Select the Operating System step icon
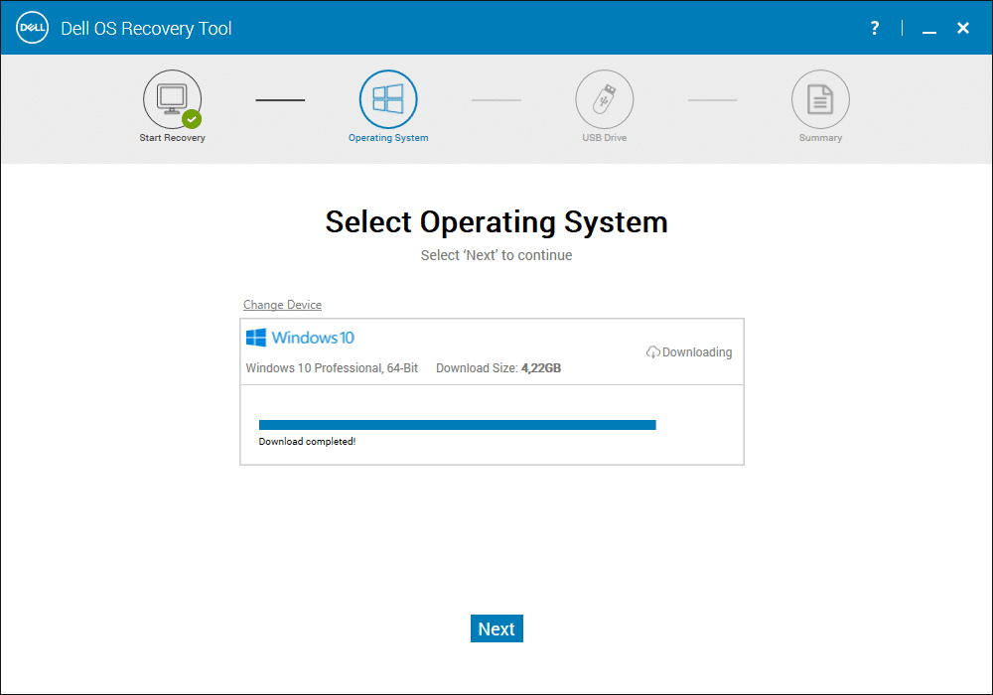This screenshot has height=695, width=993. [388, 99]
